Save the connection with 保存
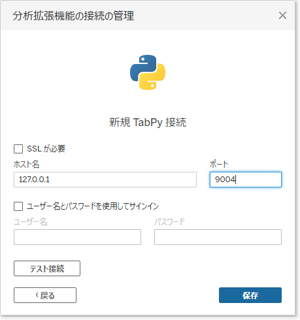Viewport: 300px width, 320px height. tap(250, 295)
